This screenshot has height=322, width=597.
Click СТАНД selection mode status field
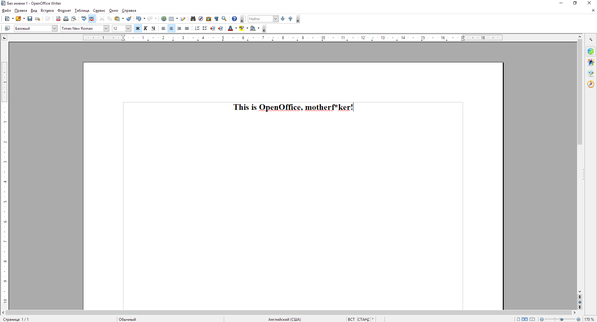(364, 319)
